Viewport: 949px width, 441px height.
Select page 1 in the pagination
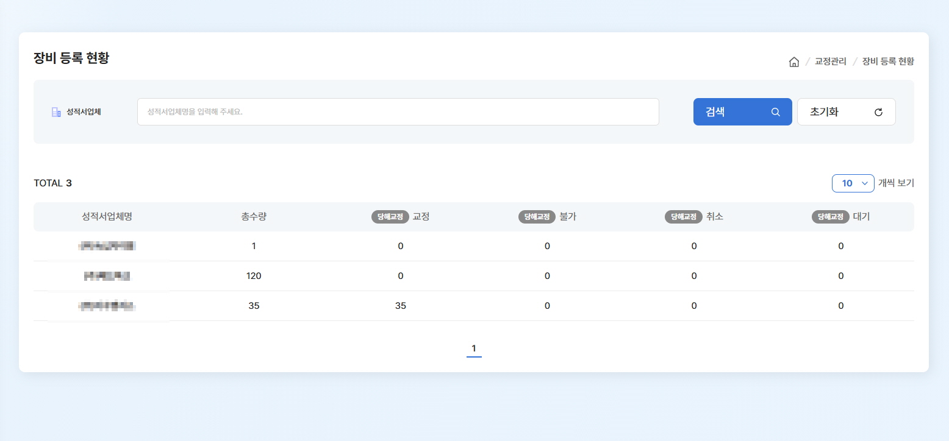(x=474, y=348)
